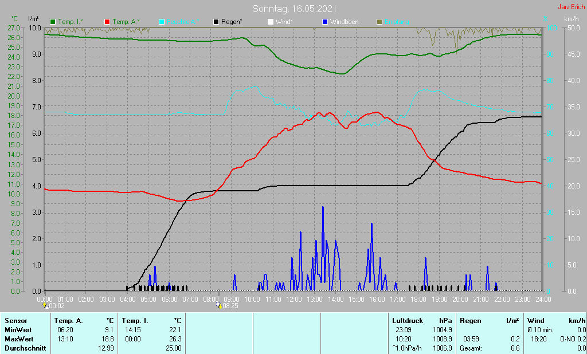Click the Luftdruck value 1006.9
Viewport: 587px width, 354px height.
[443, 348]
